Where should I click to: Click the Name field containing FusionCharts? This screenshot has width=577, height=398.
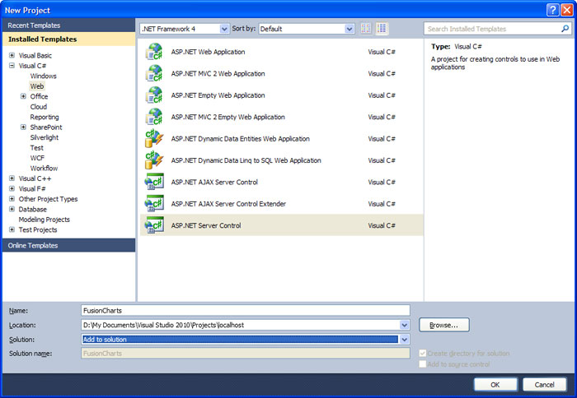pos(246,310)
